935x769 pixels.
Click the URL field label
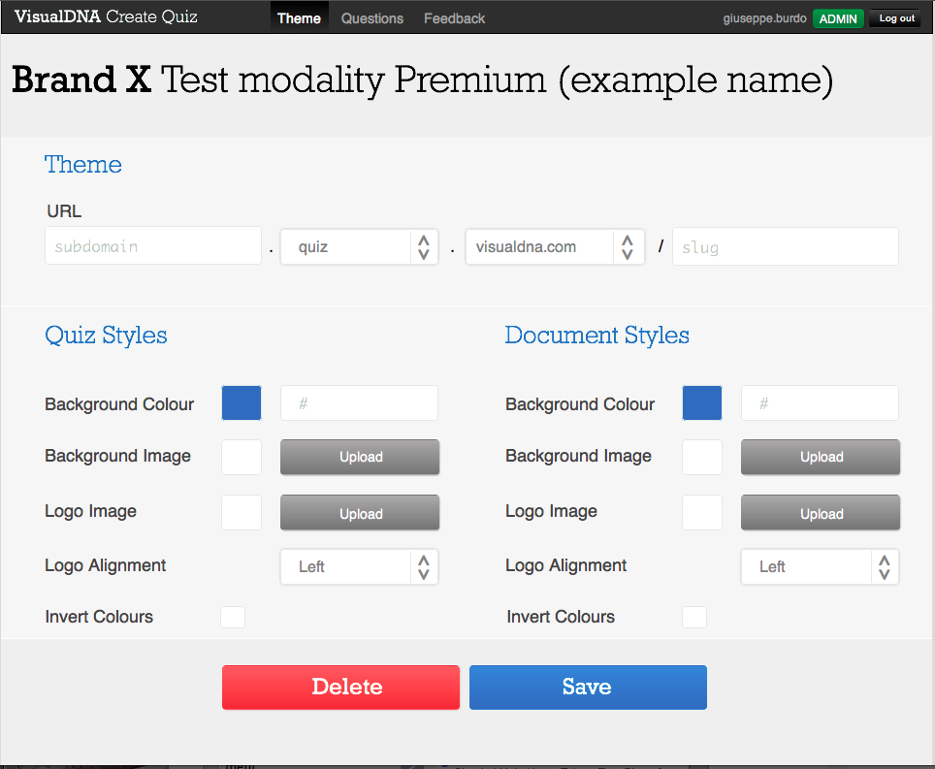click(64, 211)
